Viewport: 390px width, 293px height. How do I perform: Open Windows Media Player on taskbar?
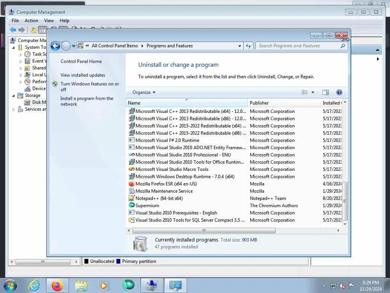pyautogui.click(x=104, y=285)
